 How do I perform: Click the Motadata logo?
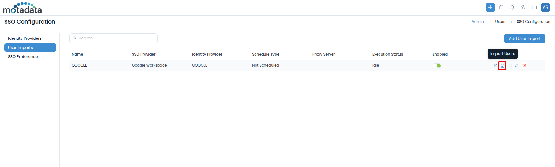pyautogui.click(x=22, y=8)
